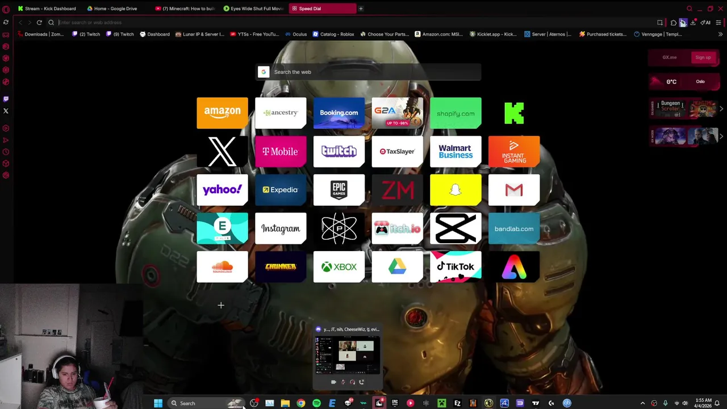Open the Xbox speed dial tile
Viewport: 727px width, 409px height.
339,267
